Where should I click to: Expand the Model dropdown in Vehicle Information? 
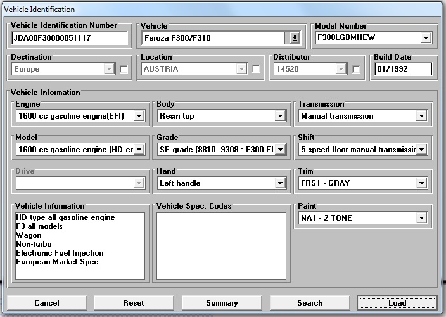[x=139, y=150]
